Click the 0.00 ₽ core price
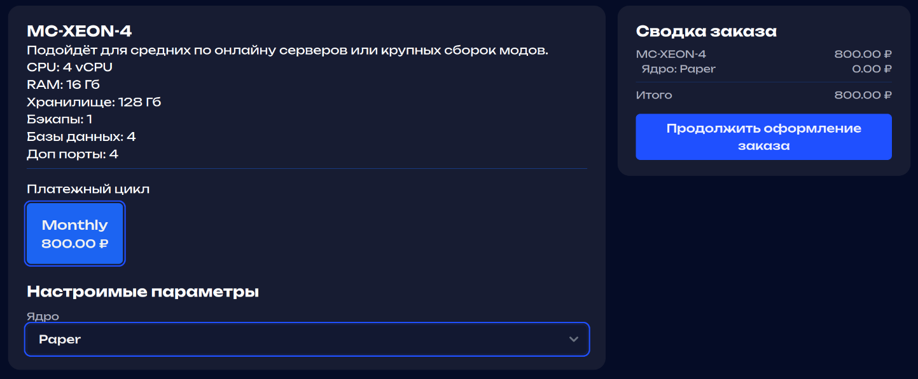 point(872,69)
